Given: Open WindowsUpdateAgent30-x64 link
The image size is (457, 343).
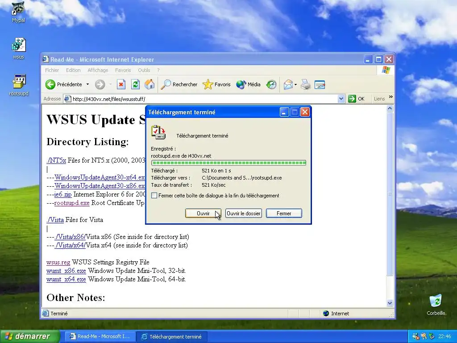Looking at the screenshot, I should point(100,177).
